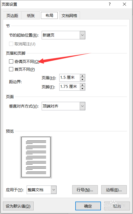
Task: Increase the 页眉 distance with up arrow
Action: 83,76
